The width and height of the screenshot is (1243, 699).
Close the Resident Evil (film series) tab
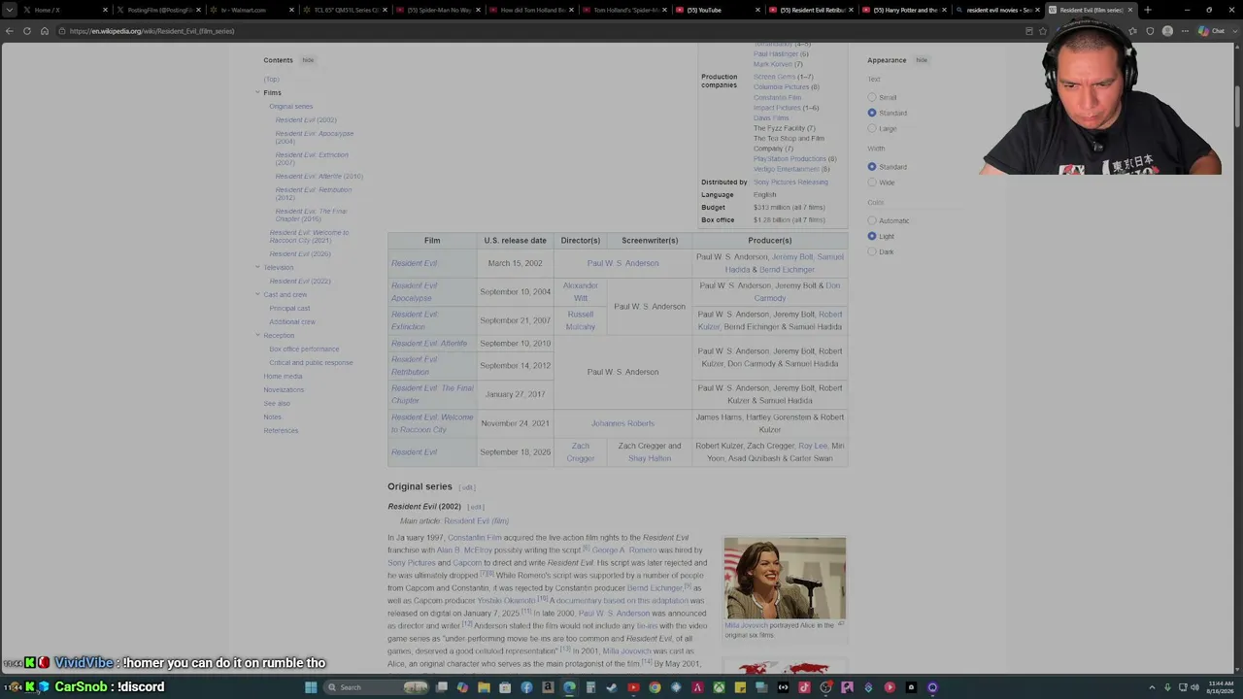pos(1130,10)
